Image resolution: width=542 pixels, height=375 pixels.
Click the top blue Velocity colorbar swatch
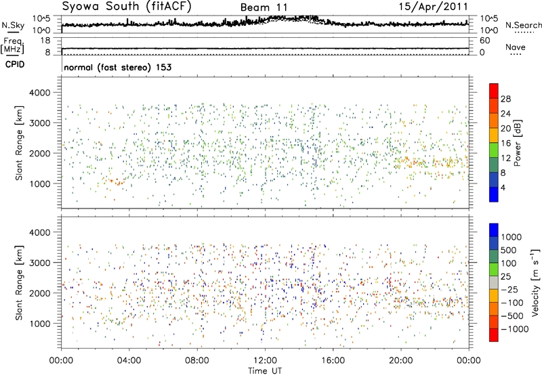[x=494, y=230]
